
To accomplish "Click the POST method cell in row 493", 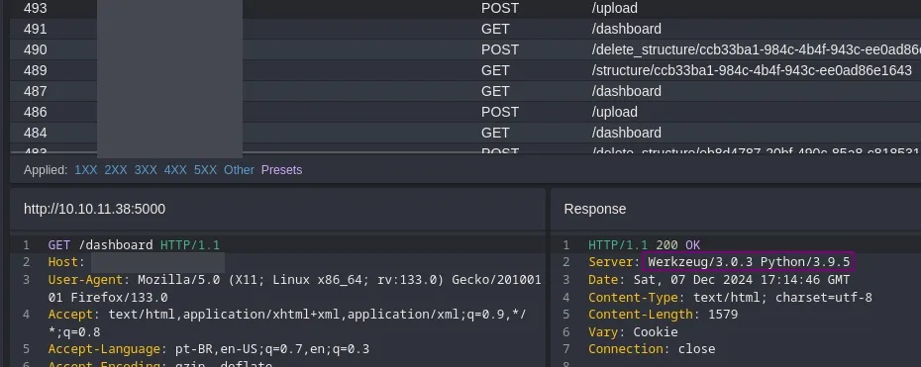I will (x=500, y=8).
